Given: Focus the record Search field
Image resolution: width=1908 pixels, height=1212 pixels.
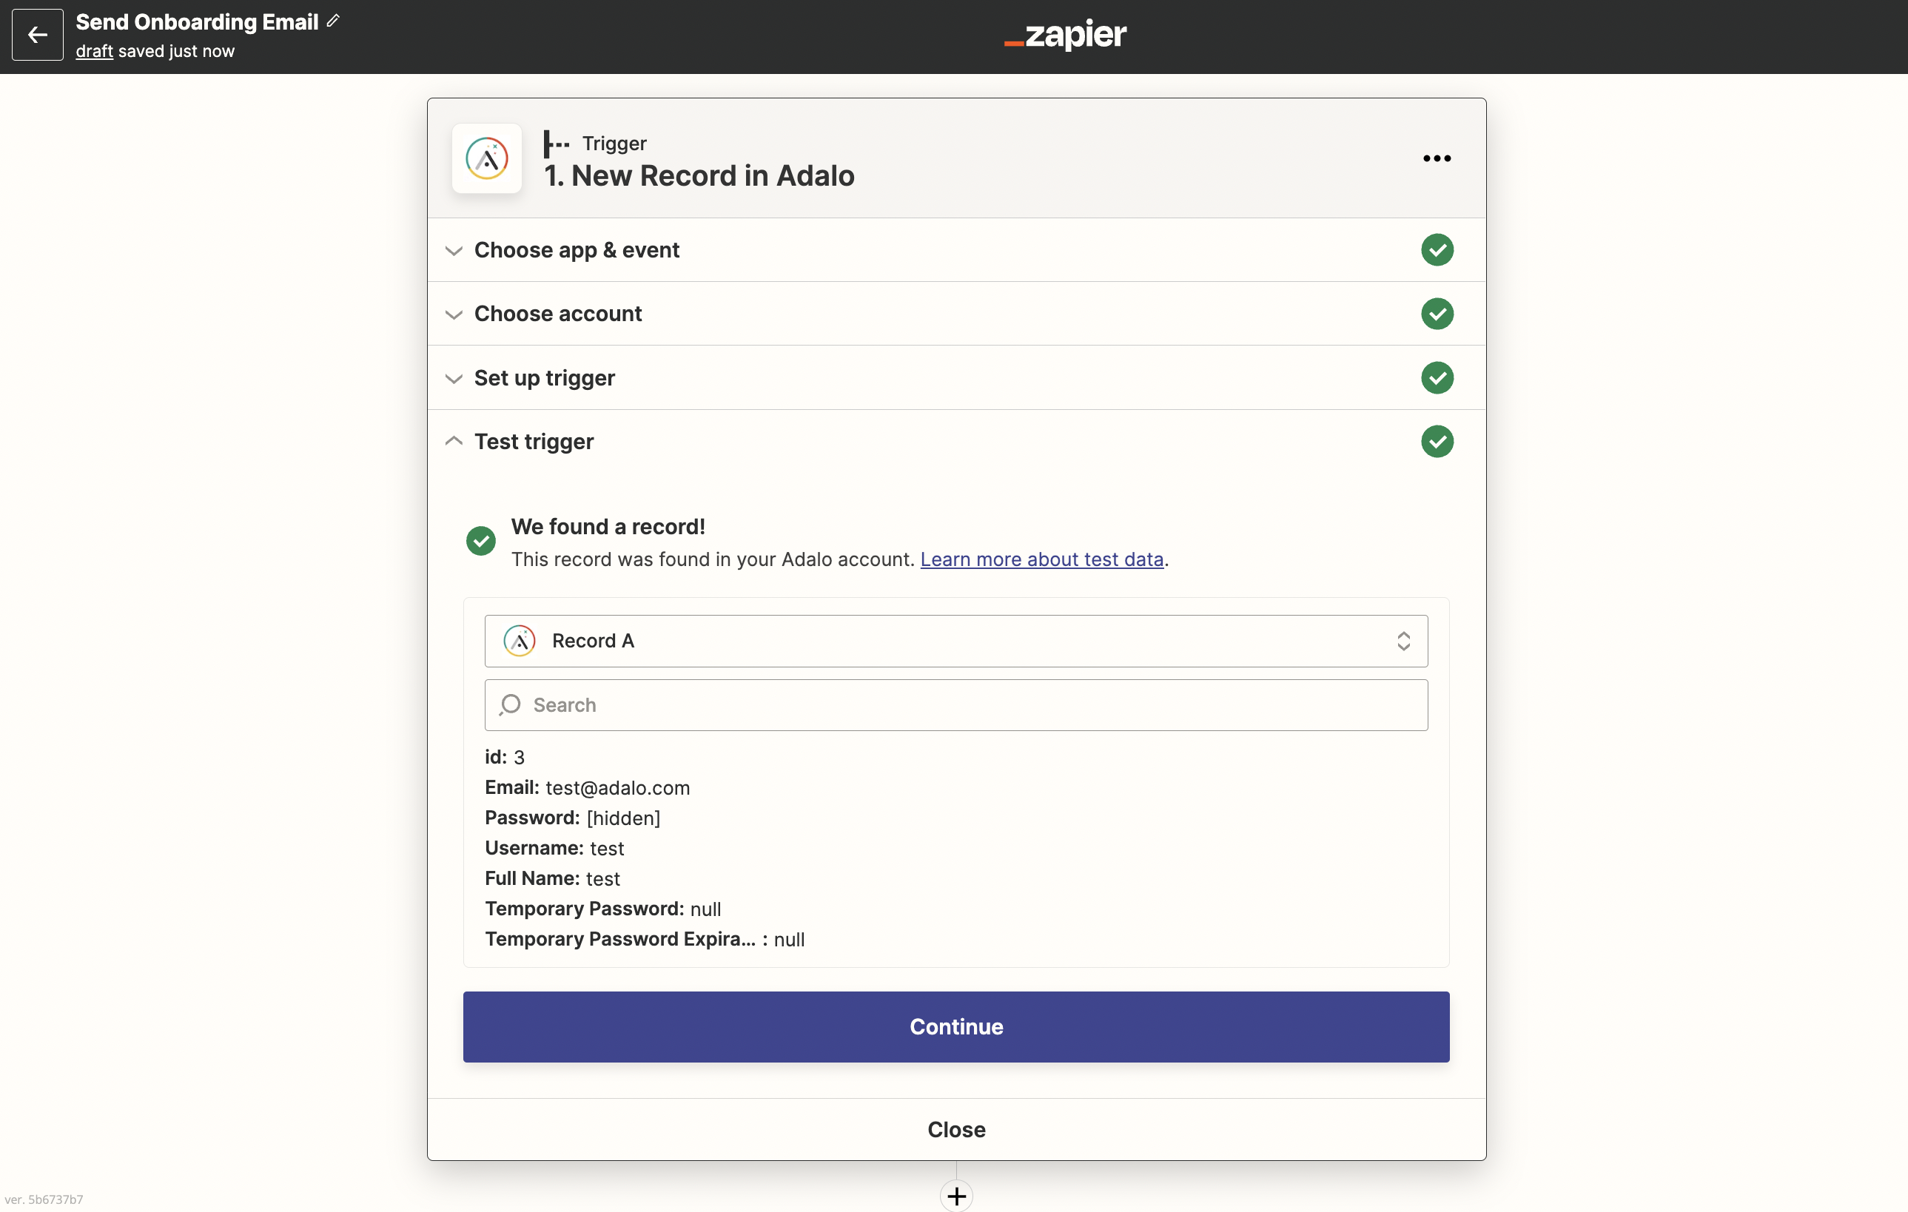Looking at the screenshot, I should [955, 705].
